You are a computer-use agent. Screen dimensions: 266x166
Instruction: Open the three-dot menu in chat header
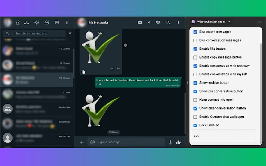178,23
